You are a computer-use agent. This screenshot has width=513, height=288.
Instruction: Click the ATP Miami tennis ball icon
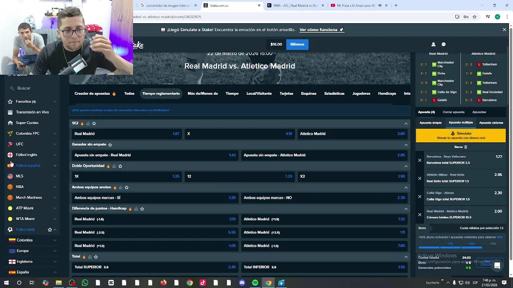[10, 208]
